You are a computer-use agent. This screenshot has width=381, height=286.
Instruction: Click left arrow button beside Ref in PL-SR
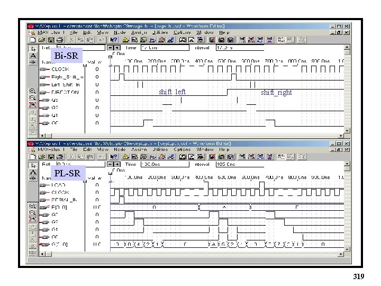click(111, 164)
